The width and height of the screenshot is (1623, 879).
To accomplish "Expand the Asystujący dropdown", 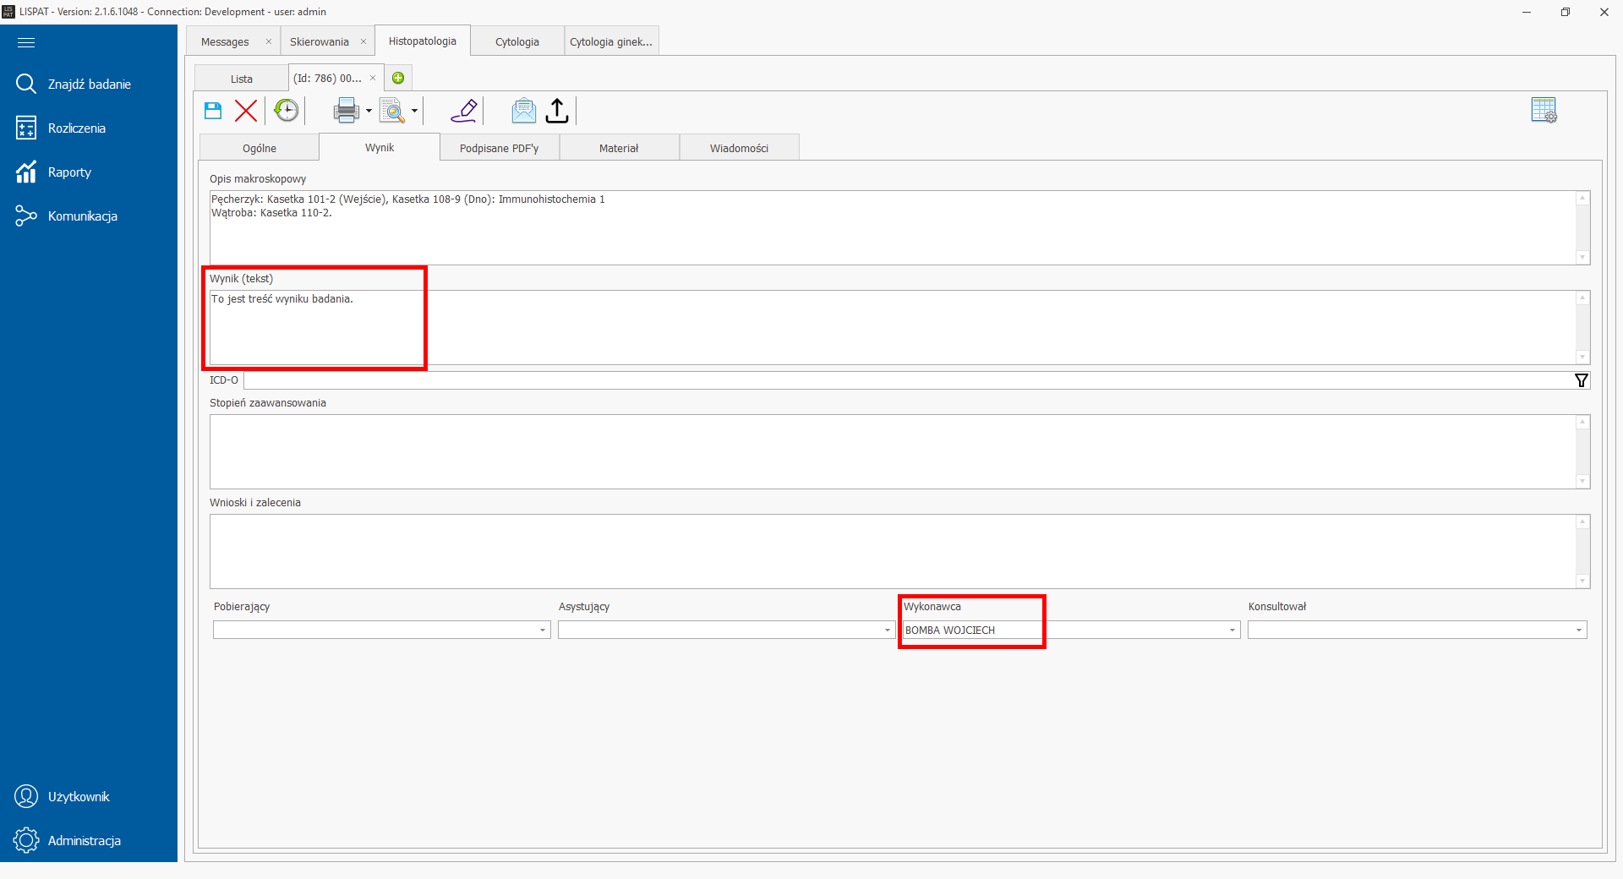I will (887, 631).
